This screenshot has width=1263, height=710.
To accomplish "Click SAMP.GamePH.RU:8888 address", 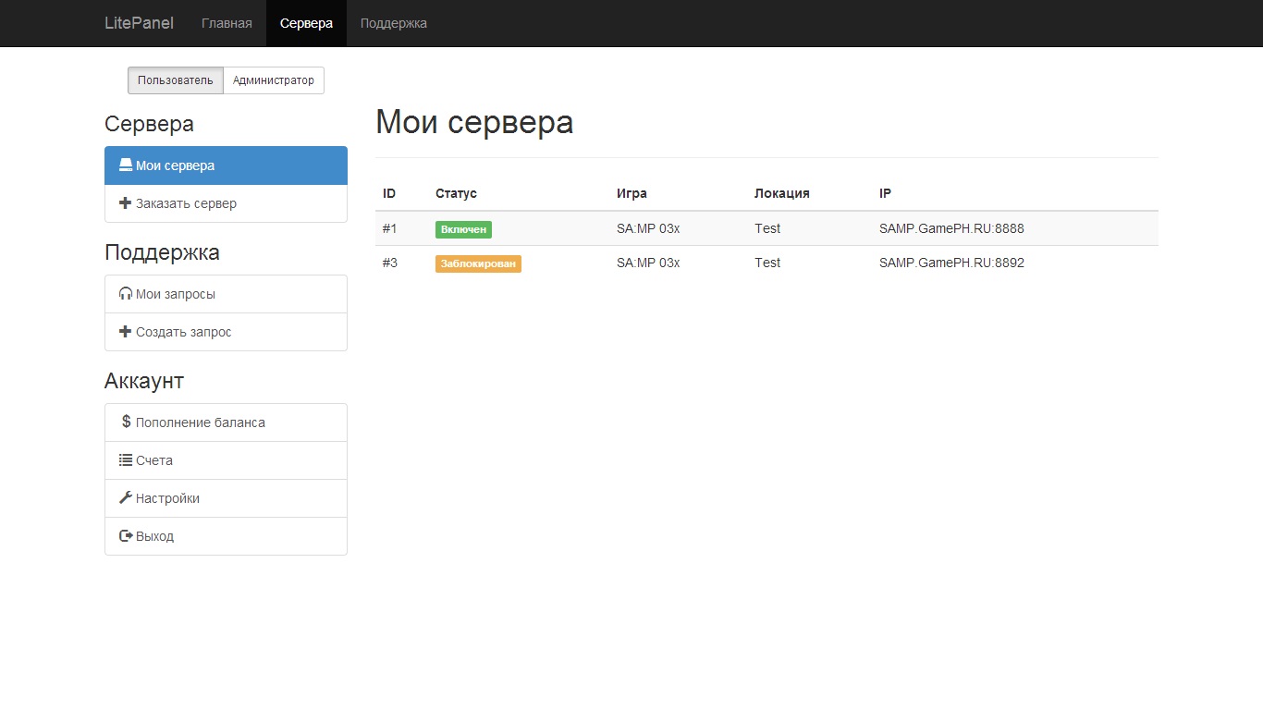I will point(951,228).
